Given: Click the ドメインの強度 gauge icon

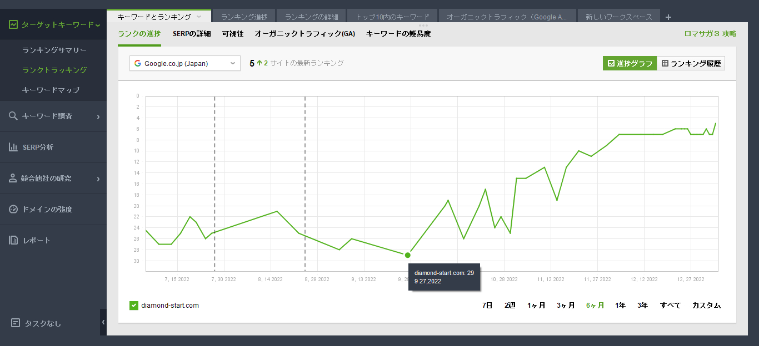Looking at the screenshot, I should pos(13,210).
